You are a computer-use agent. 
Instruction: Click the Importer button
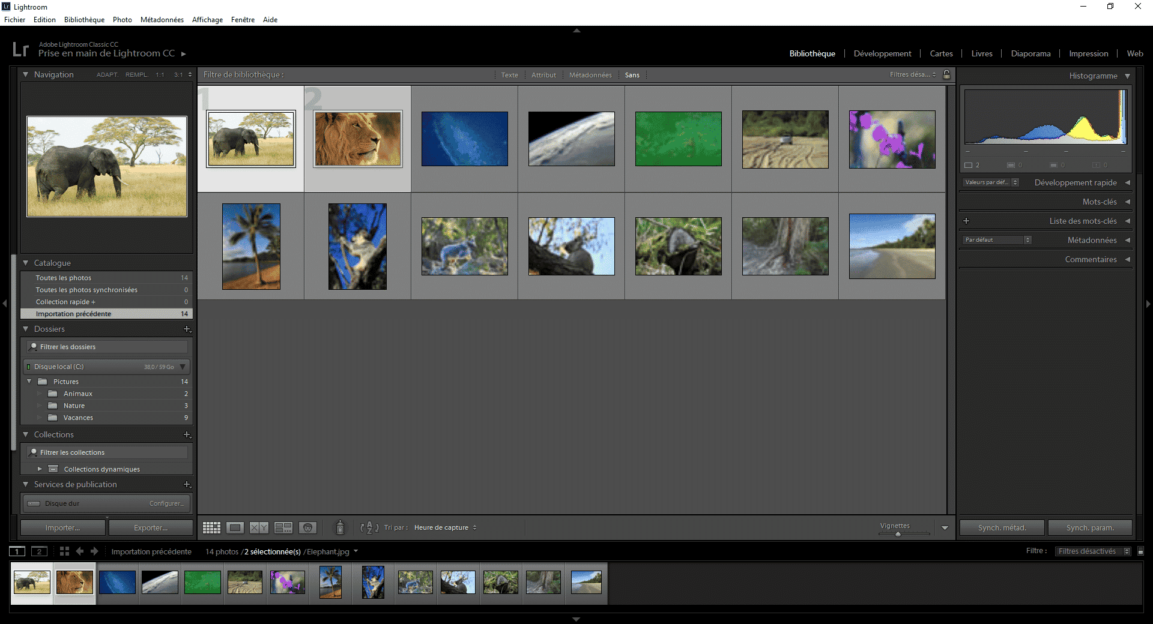[x=62, y=528]
